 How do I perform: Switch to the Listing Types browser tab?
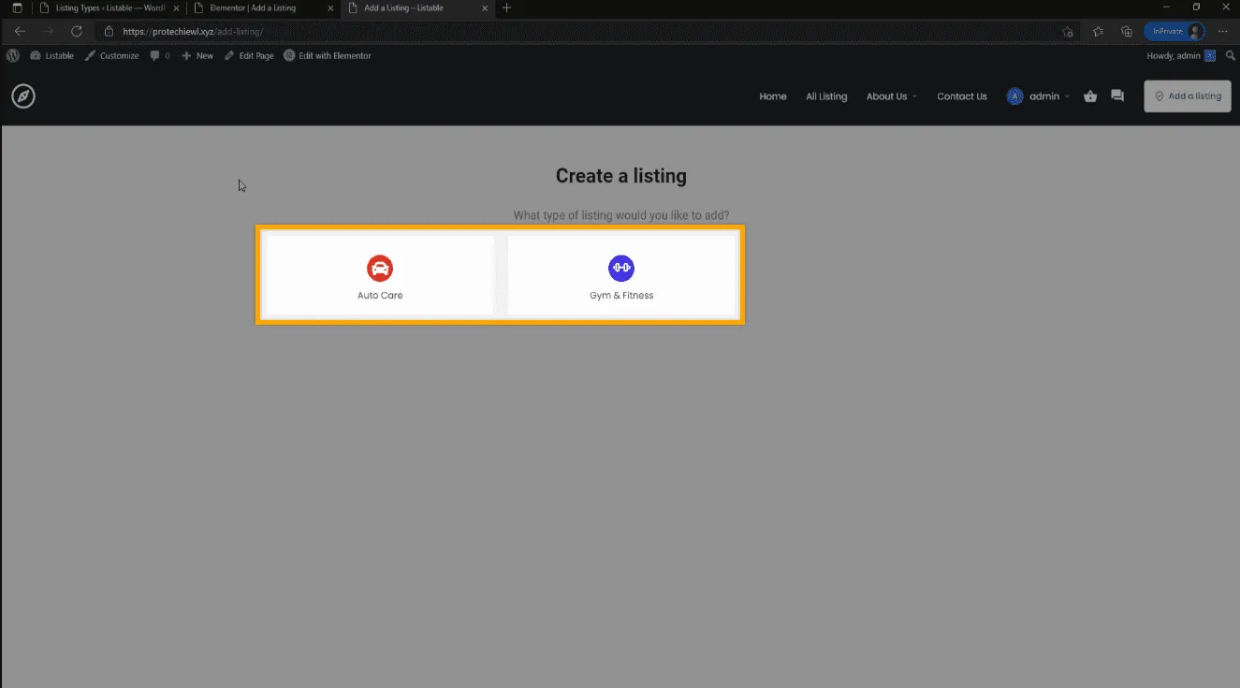[103, 7]
